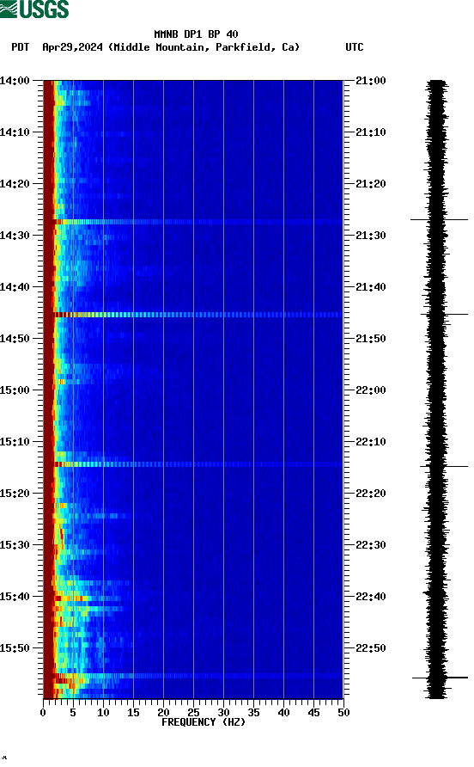
Task: Click the 21:30 UTC time label
Action: pyautogui.click(x=371, y=236)
